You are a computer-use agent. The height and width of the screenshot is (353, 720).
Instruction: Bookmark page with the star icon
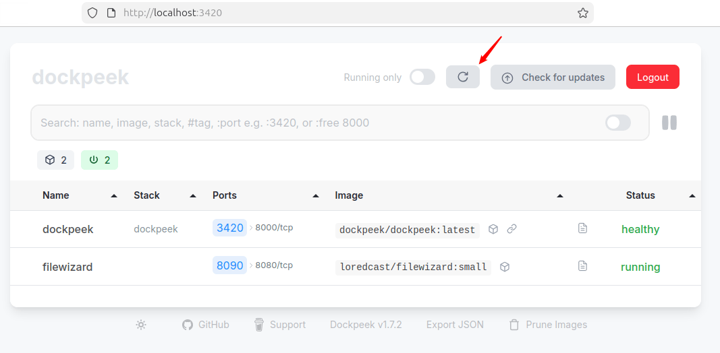(x=582, y=13)
